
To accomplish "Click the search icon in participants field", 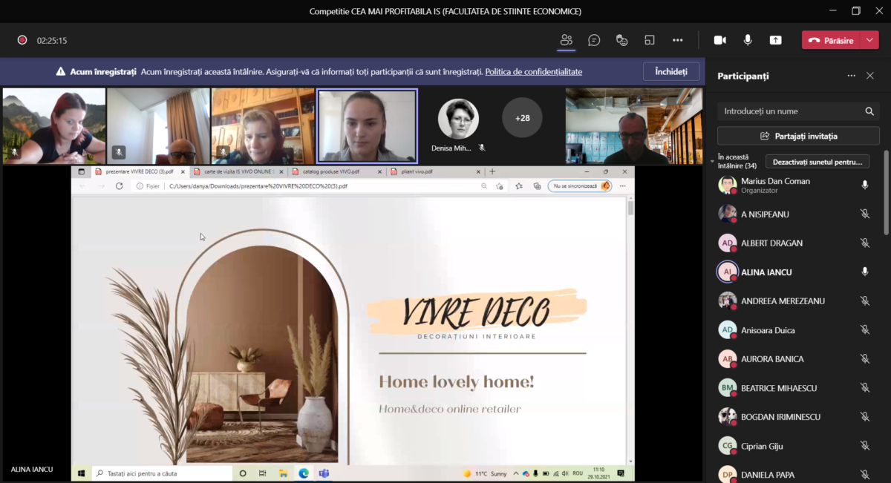I will click(x=869, y=111).
